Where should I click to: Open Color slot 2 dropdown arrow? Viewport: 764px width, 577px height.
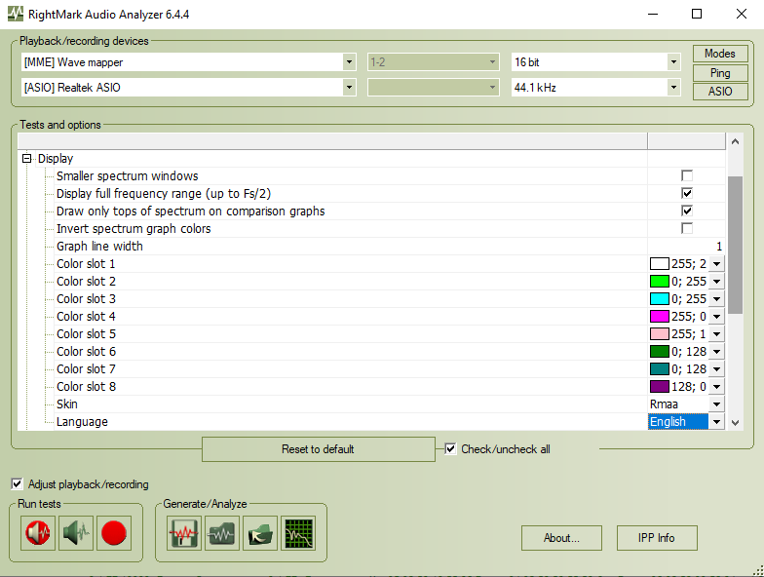click(x=716, y=281)
